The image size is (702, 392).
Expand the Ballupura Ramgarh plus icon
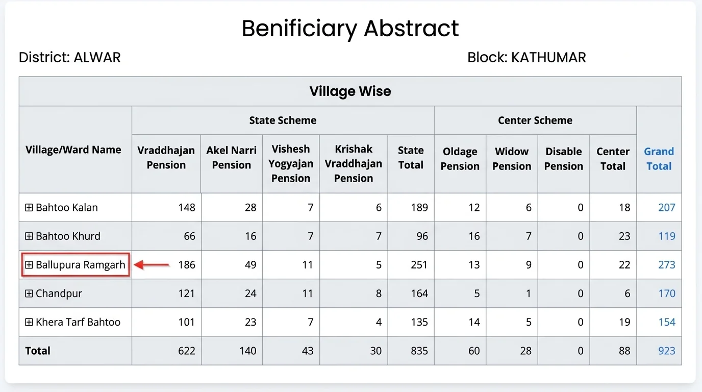[x=29, y=265]
